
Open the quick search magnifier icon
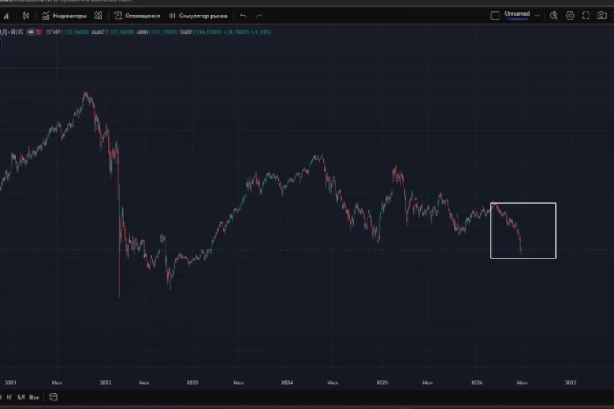(553, 16)
